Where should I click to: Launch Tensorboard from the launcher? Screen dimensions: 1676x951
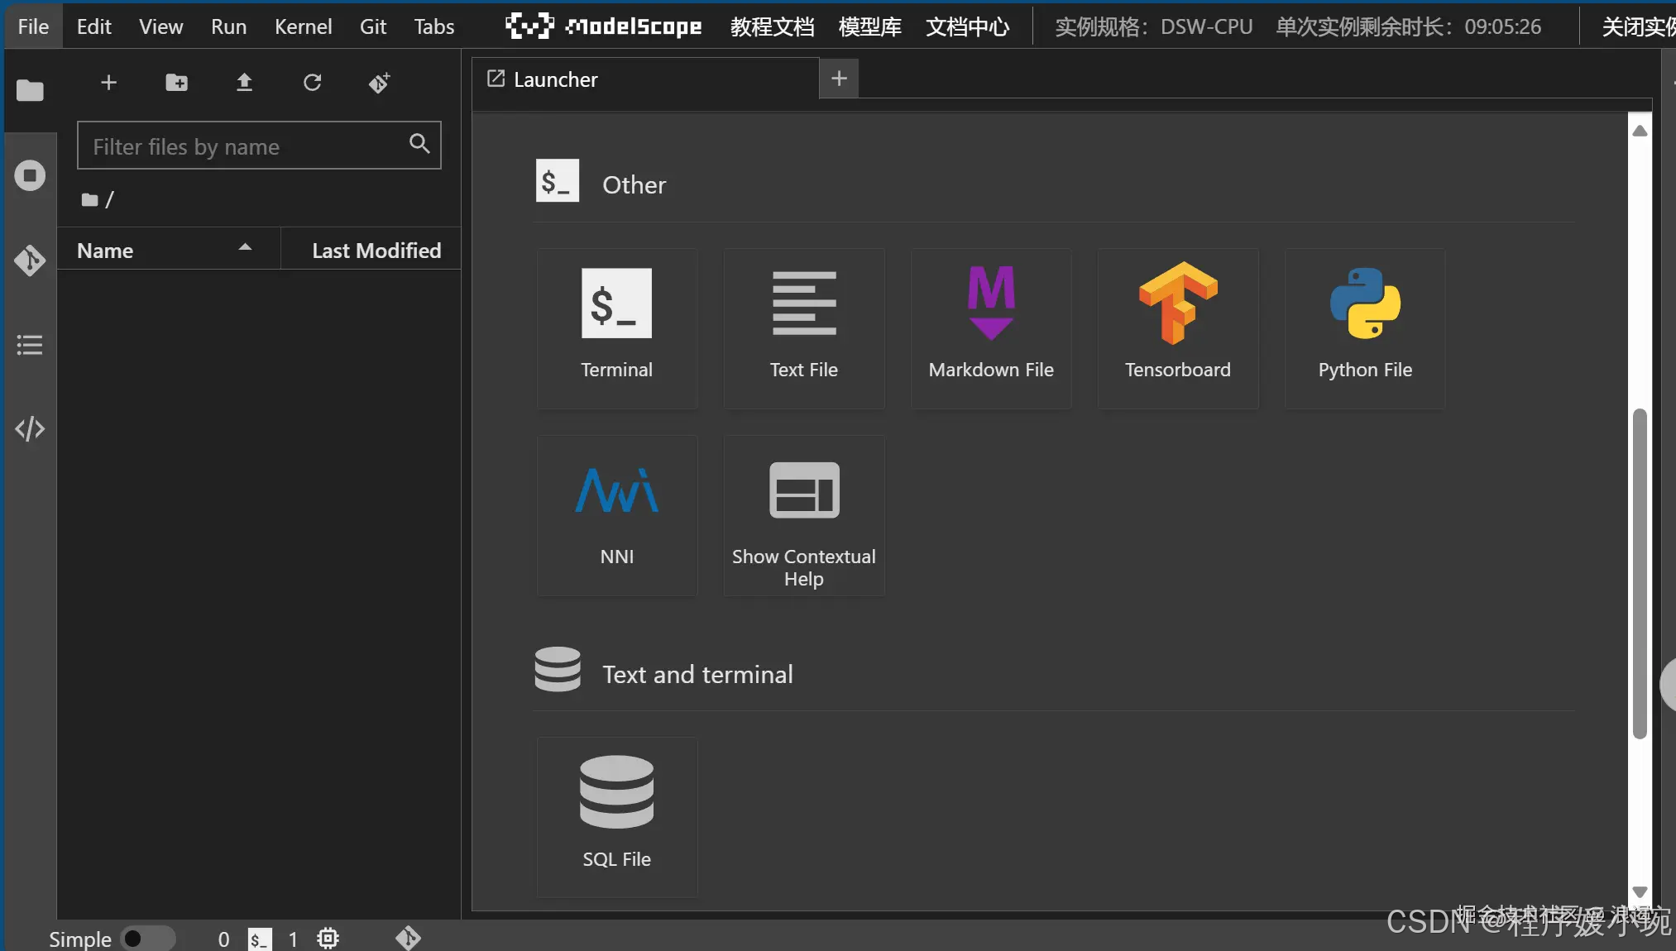[x=1177, y=327]
